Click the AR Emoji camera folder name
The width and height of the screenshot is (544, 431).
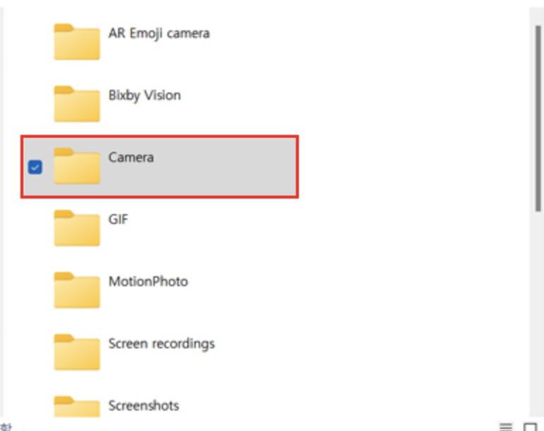pyautogui.click(x=159, y=33)
